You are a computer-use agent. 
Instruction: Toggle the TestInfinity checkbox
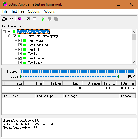(x=20, y=63)
